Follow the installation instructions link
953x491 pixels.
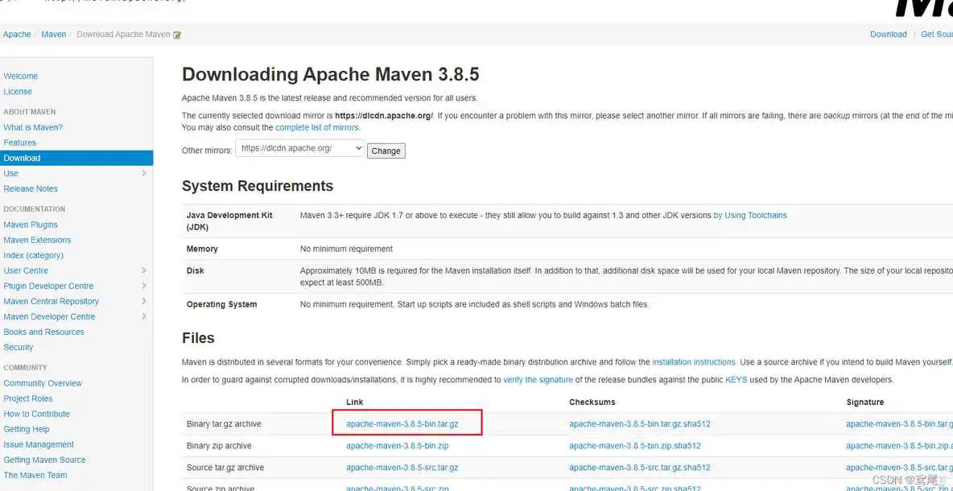click(693, 362)
